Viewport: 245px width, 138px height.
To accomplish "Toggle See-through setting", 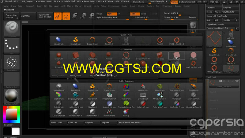I will point(158,2).
